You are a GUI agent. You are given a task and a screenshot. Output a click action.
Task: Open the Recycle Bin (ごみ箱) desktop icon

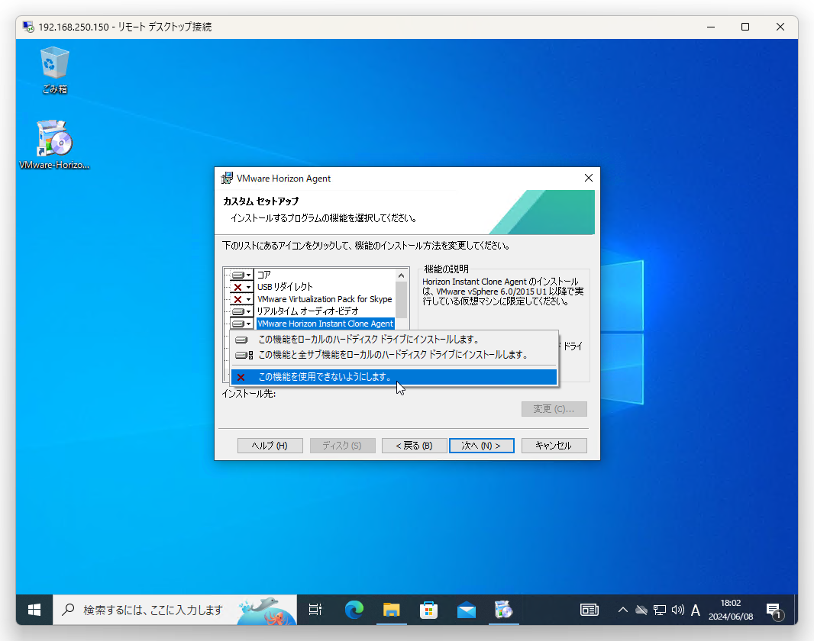(x=54, y=70)
